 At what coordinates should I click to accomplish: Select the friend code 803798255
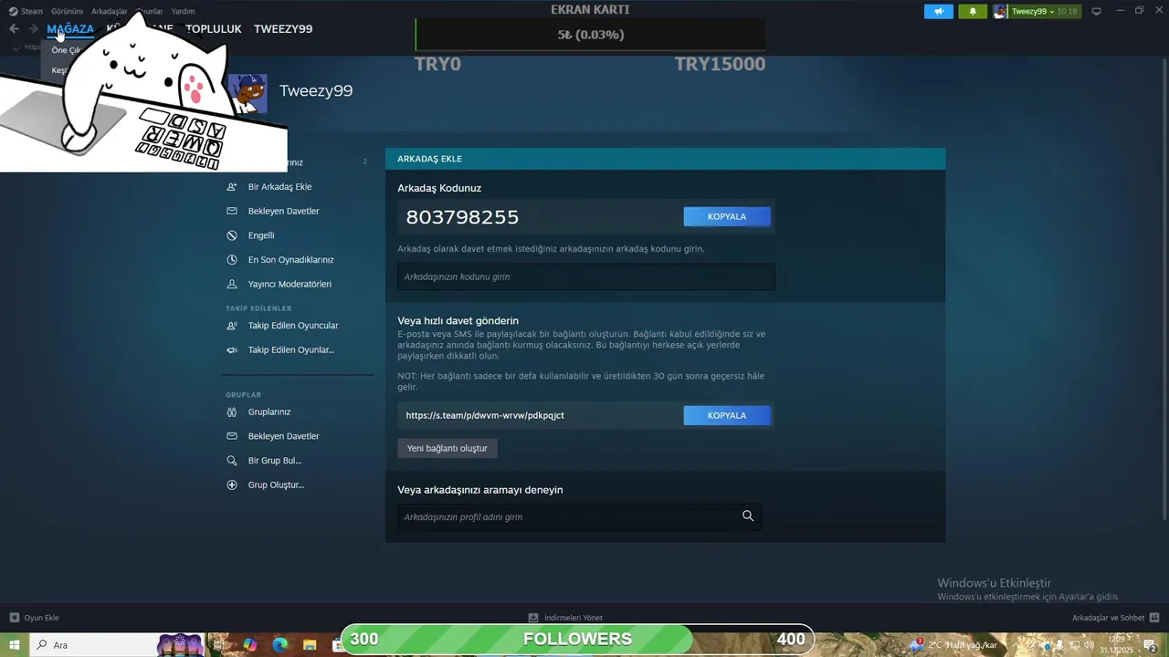click(462, 217)
